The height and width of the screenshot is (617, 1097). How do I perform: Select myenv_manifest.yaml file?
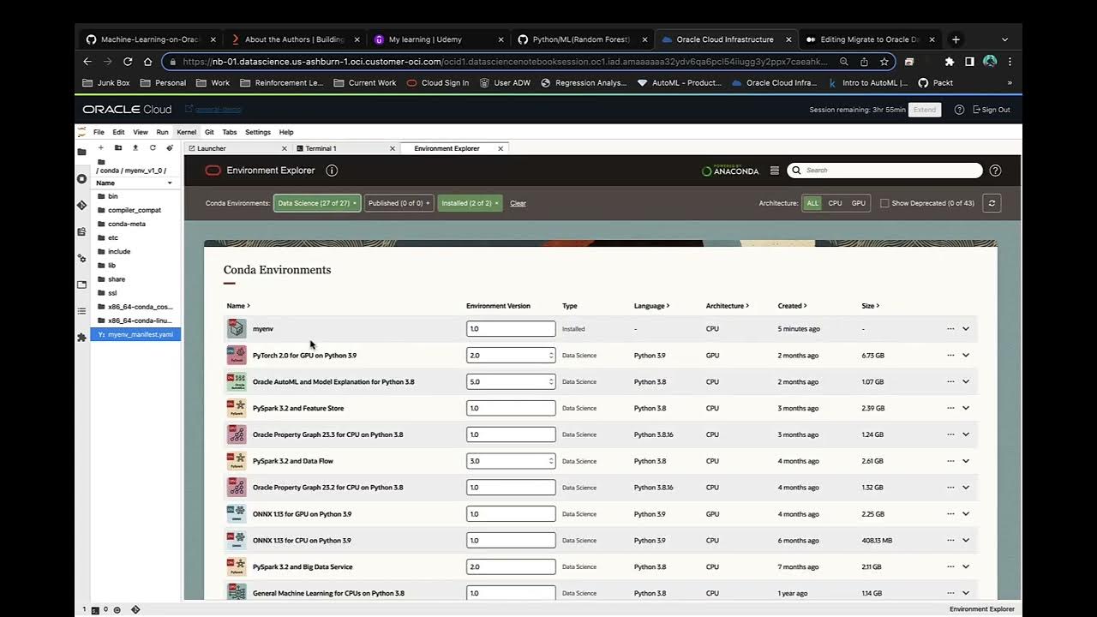(x=135, y=334)
